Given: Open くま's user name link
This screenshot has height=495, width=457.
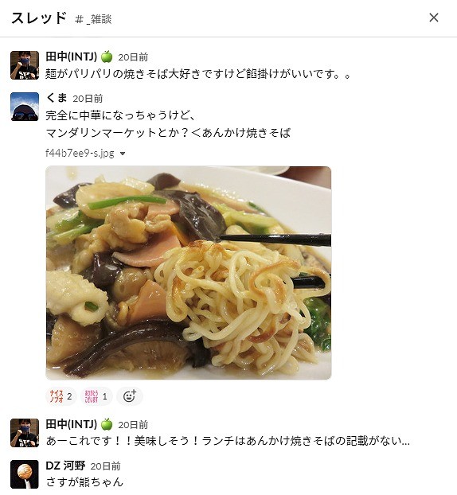Looking at the screenshot, I should (57, 98).
